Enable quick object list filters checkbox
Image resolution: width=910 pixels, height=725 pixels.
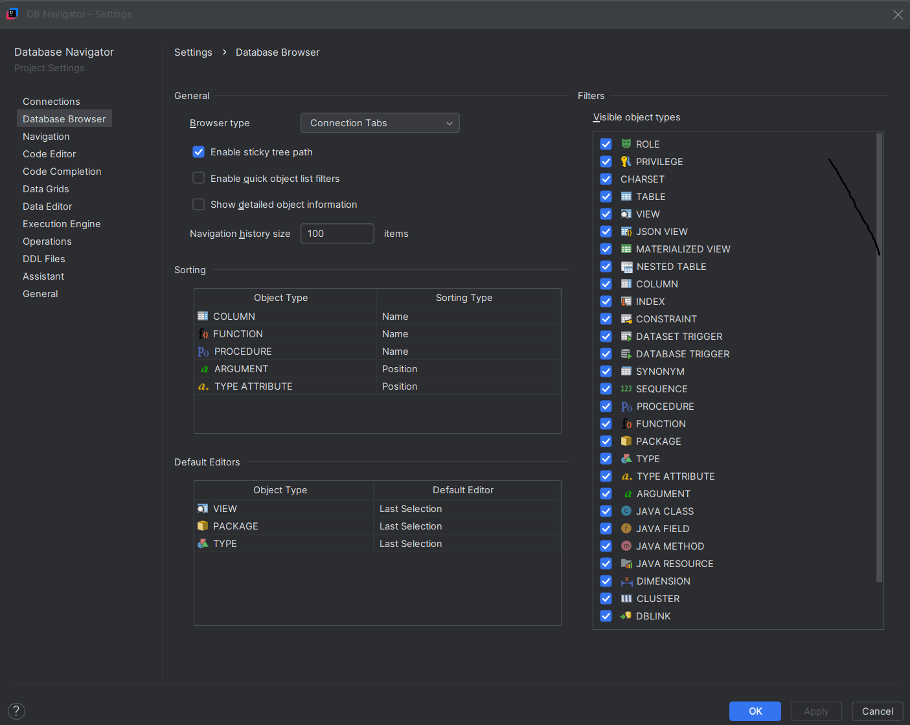click(x=199, y=178)
